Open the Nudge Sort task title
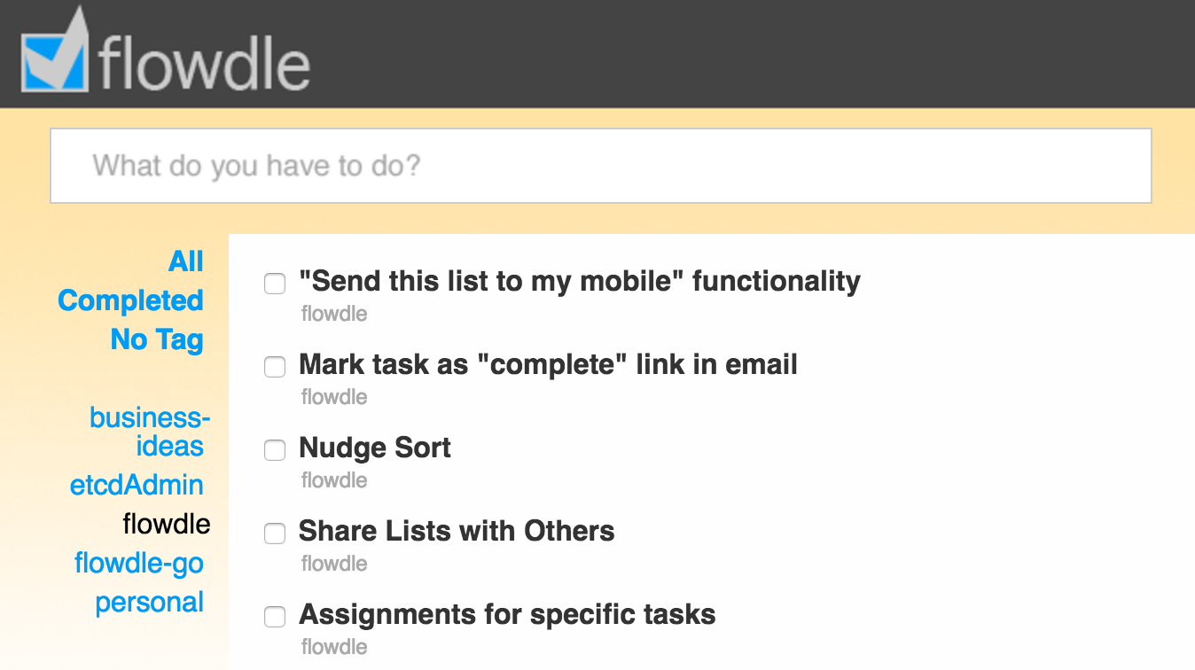Image resolution: width=1195 pixels, height=670 pixels. point(375,448)
